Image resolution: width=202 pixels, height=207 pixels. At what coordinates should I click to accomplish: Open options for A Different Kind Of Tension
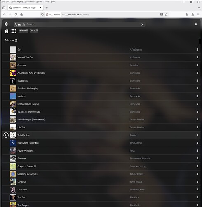click(197, 73)
